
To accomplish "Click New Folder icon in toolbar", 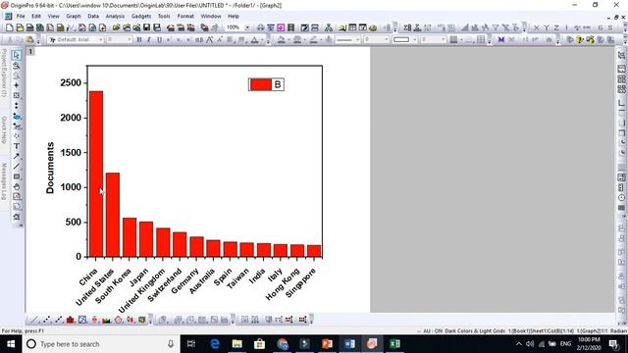I will point(20,27).
